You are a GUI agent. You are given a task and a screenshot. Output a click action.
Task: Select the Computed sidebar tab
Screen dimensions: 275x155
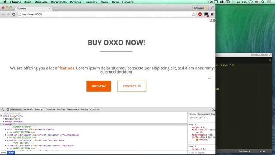pyautogui.click(x=204, y=114)
